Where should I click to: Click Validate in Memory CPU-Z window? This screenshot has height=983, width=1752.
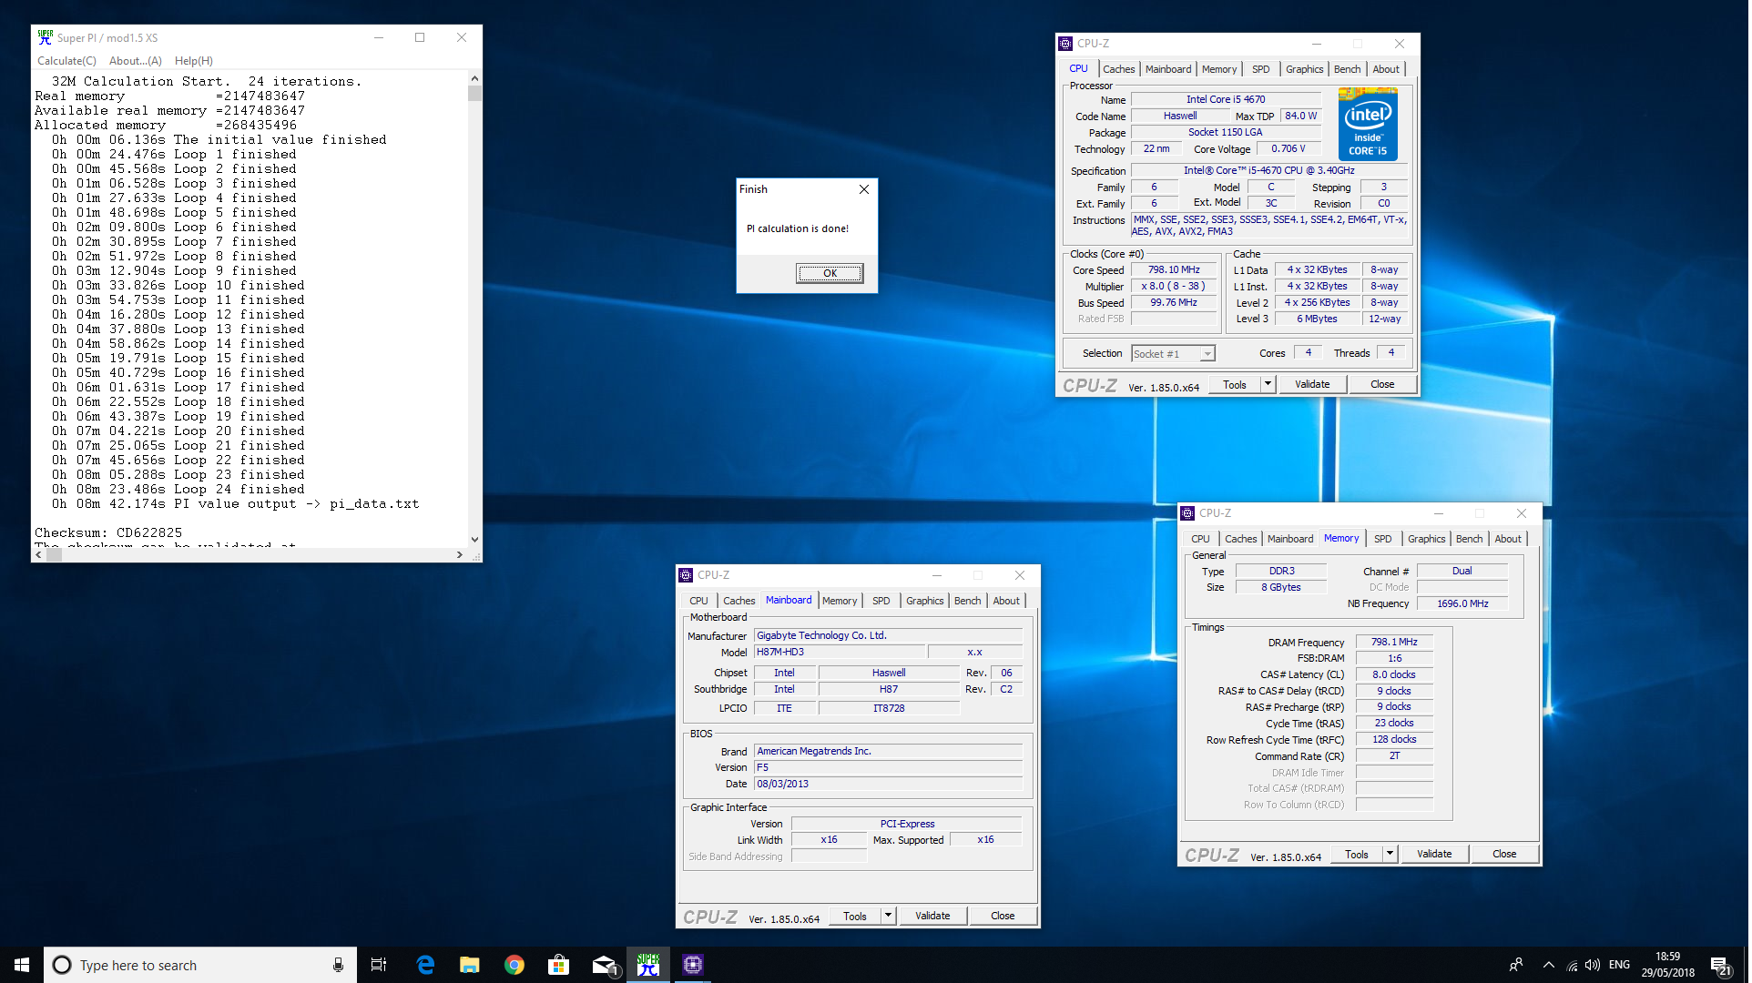point(1434,855)
